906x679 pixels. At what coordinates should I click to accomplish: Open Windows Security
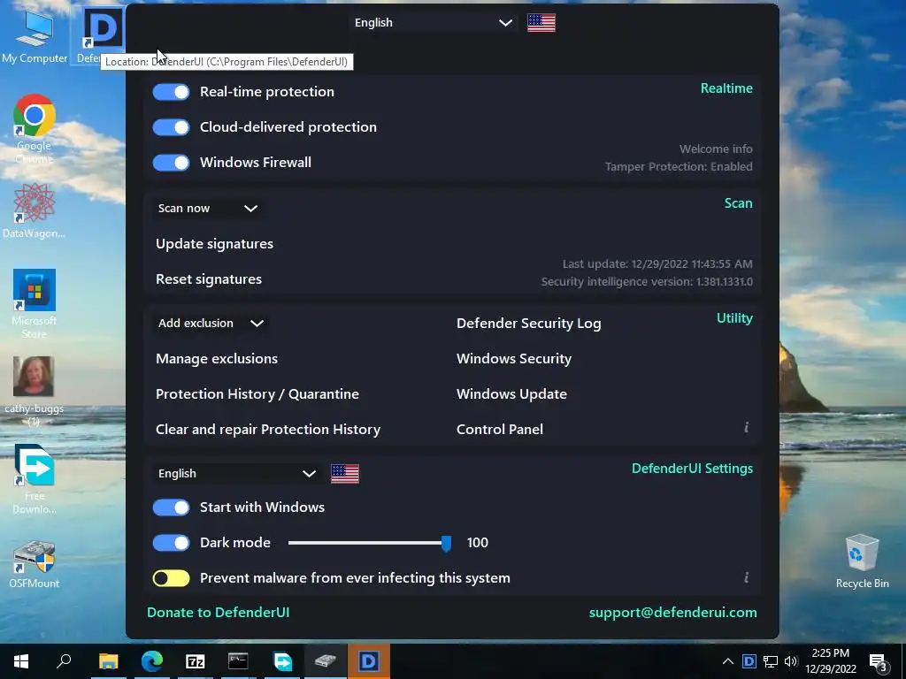pyautogui.click(x=514, y=359)
